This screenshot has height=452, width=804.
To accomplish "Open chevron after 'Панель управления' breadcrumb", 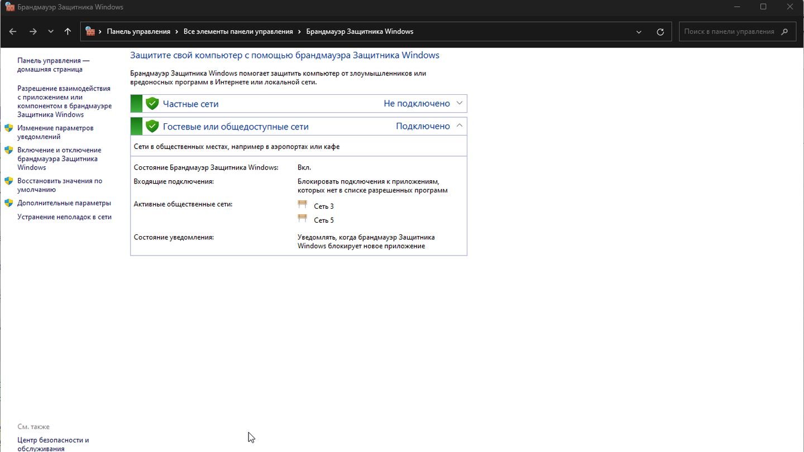I will (177, 32).
